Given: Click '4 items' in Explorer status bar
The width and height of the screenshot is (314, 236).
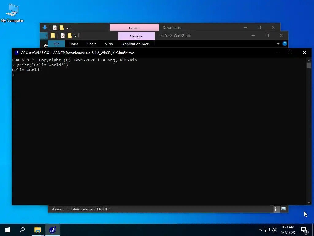Looking at the screenshot, I should [x=58, y=209].
